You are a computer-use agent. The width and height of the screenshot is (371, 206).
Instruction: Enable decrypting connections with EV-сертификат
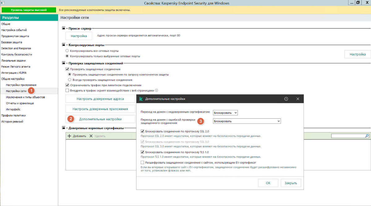(143, 163)
